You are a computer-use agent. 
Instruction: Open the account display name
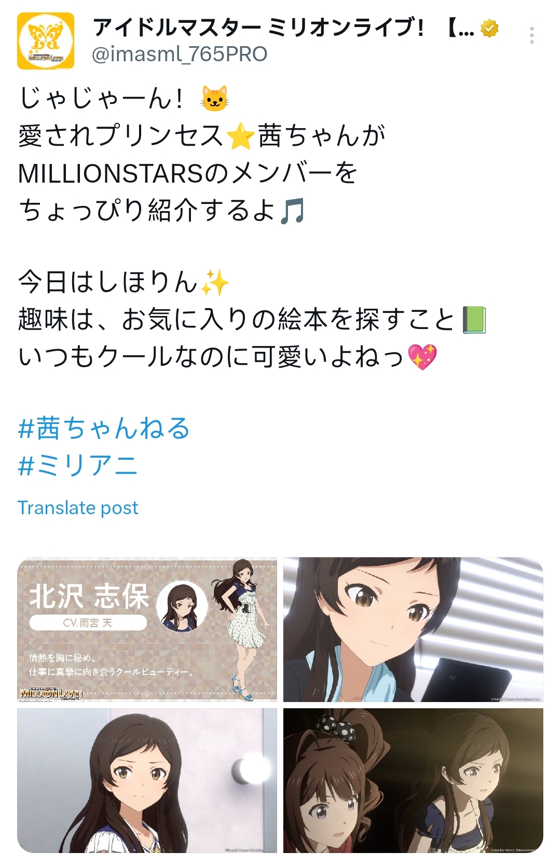tap(283, 28)
